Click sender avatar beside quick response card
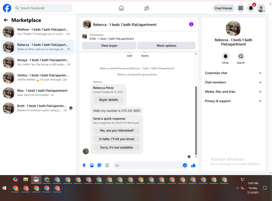272x201 pixels. 86,151
